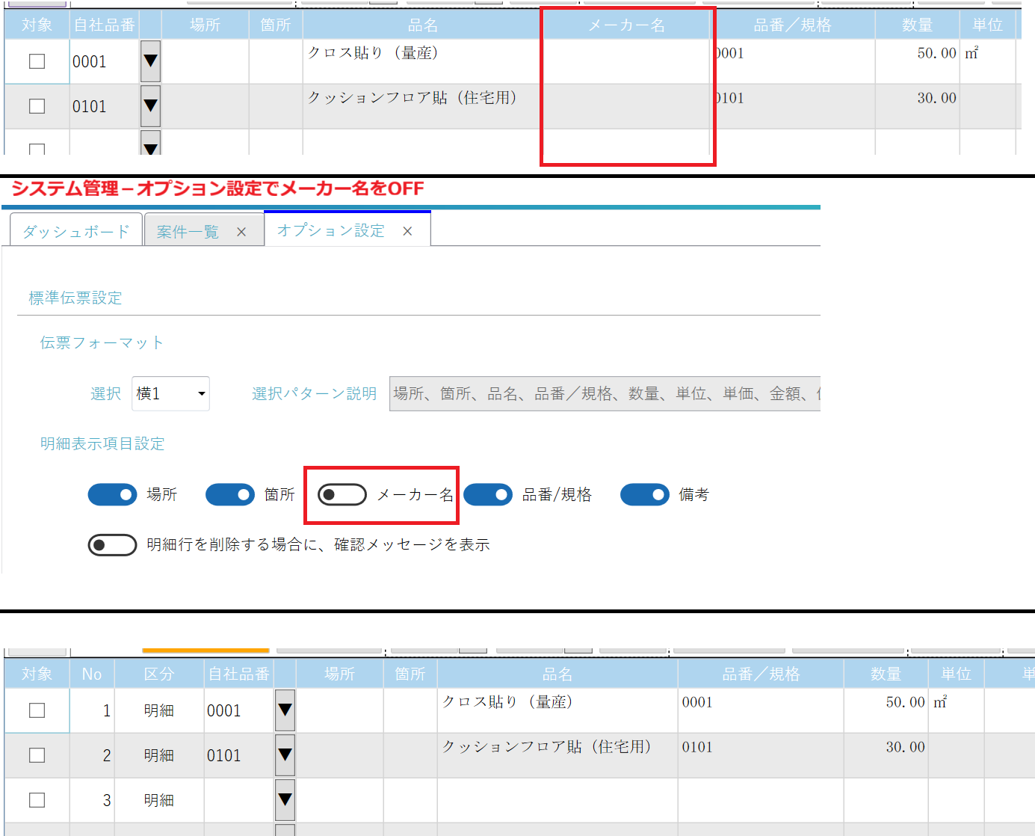This screenshot has height=836, width=1035.
Task: Enable the メーカー名 display switch
Action: (342, 495)
